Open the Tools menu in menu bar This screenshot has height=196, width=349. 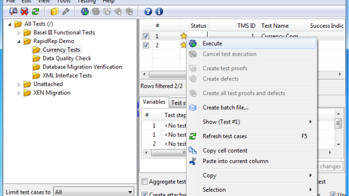pos(63,1)
